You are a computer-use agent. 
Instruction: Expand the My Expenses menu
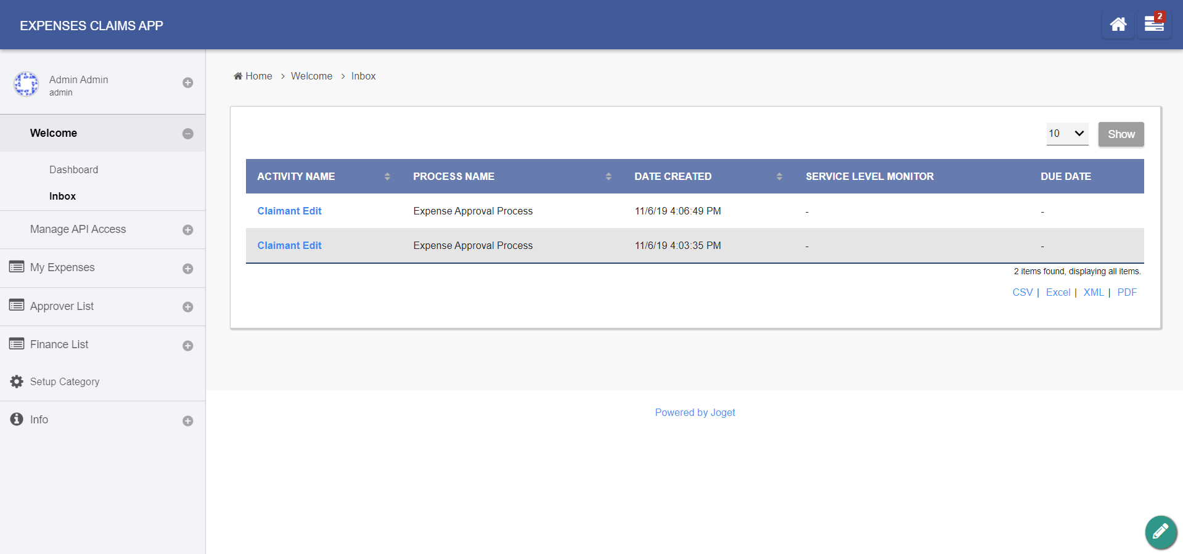tap(188, 269)
